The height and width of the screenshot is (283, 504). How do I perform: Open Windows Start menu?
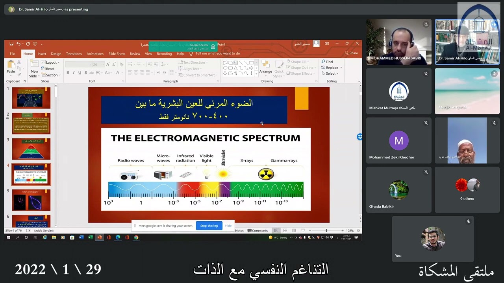8,237
